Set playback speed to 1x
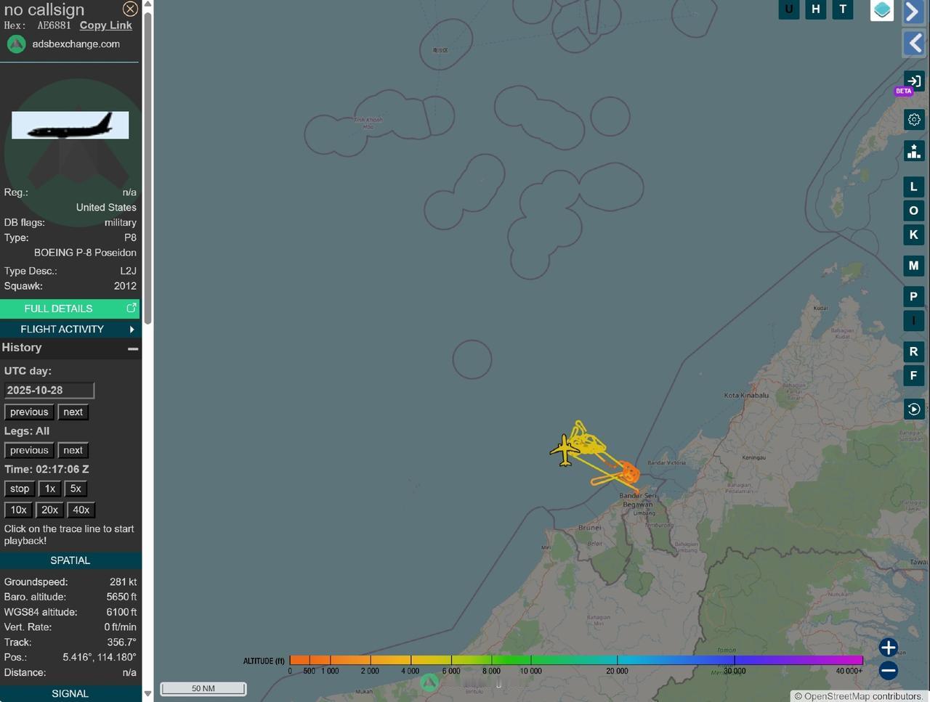The width and height of the screenshot is (930, 702). [x=49, y=489]
